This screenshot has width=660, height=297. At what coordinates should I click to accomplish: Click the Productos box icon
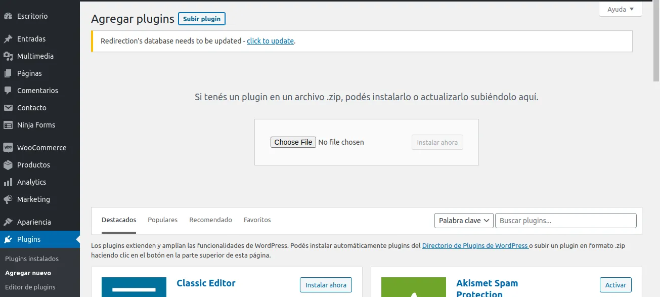click(8, 165)
